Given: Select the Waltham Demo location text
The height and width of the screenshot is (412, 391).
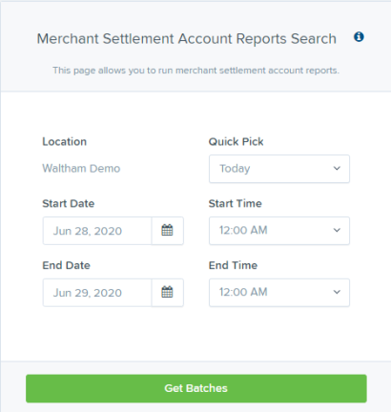Looking at the screenshot, I should (81, 168).
